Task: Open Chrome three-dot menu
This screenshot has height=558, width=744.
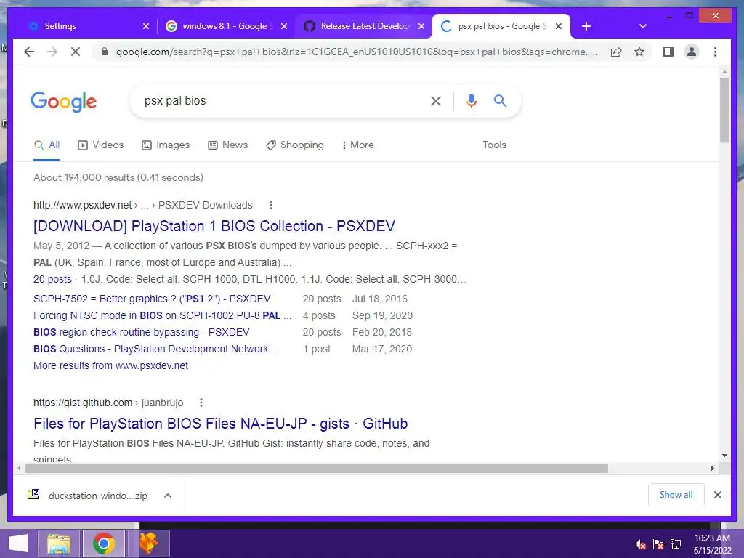Action: point(715,52)
